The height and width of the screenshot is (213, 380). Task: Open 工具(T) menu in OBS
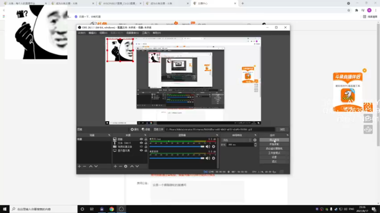[x=146, y=33]
